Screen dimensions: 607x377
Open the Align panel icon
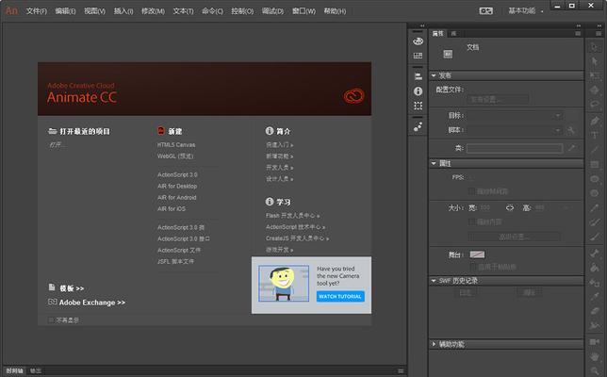pyautogui.click(x=418, y=76)
